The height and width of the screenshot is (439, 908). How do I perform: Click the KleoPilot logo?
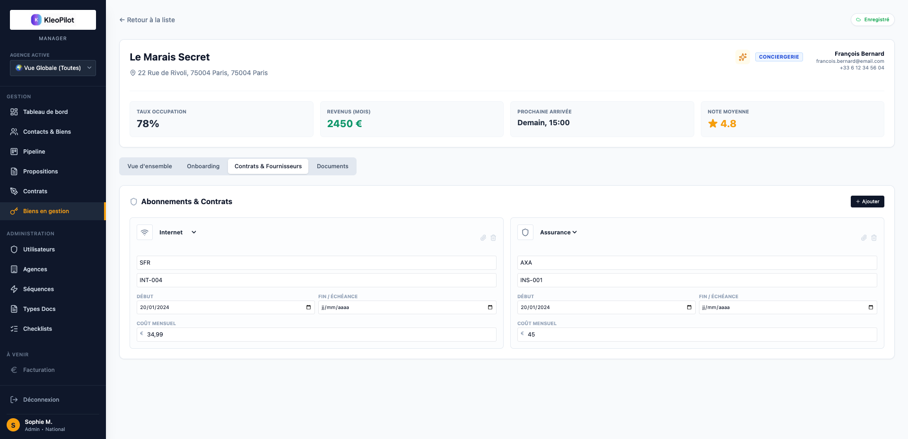click(x=53, y=20)
